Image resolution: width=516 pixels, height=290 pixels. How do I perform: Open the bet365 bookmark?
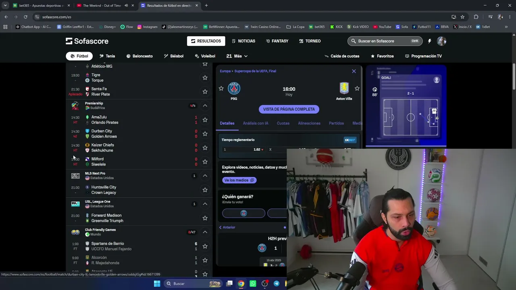(x=317, y=27)
